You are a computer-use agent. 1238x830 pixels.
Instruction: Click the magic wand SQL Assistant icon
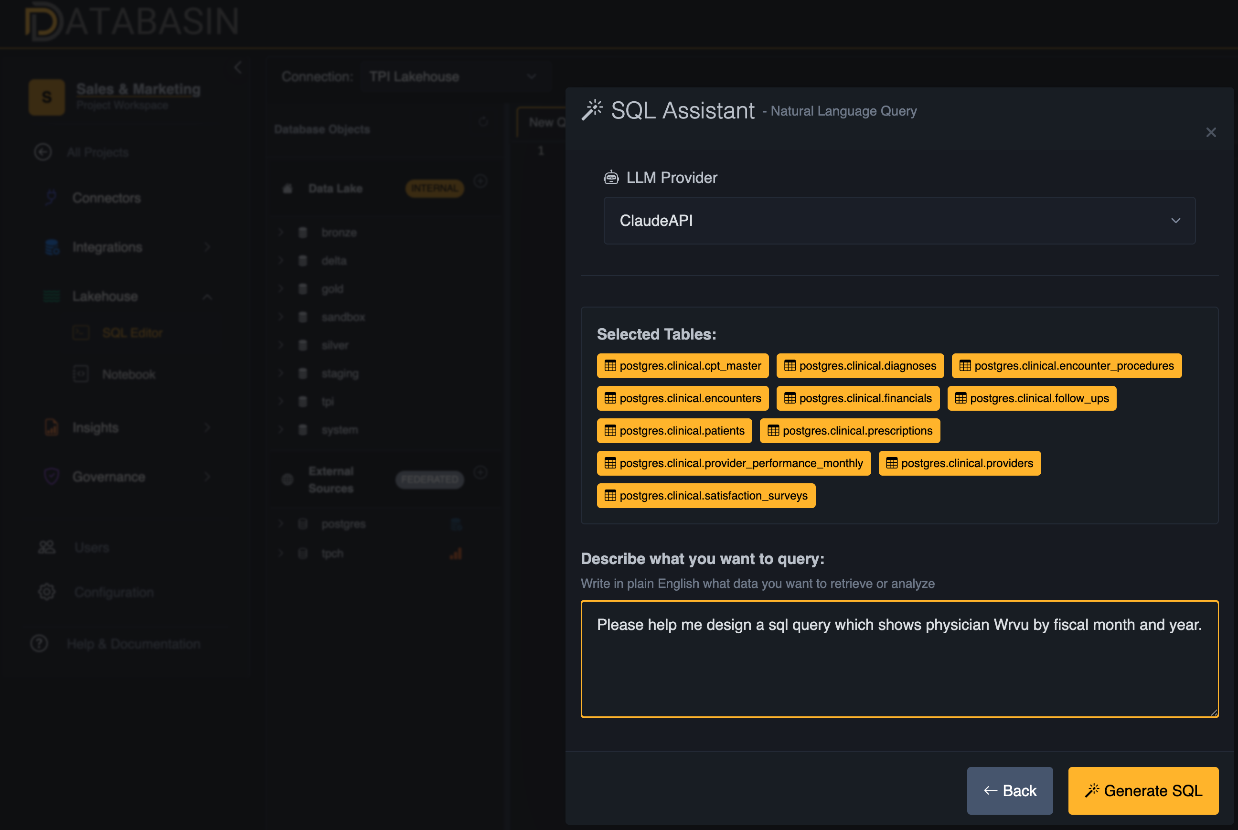pyautogui.click(x=592, y=110)
